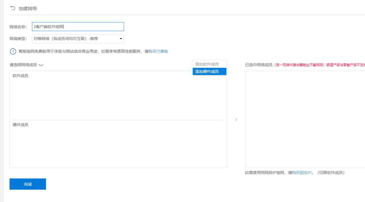The image size is (365, 202).
Task: Select the 软件成员 list area
Action: click(118, 95)
